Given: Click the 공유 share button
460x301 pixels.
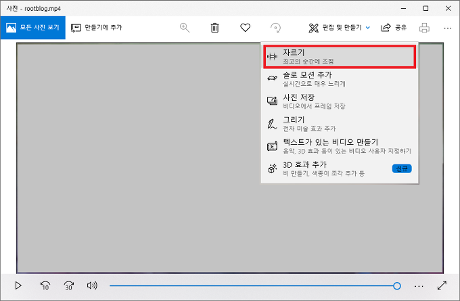Looking at the screenshot, I should 394,28.
